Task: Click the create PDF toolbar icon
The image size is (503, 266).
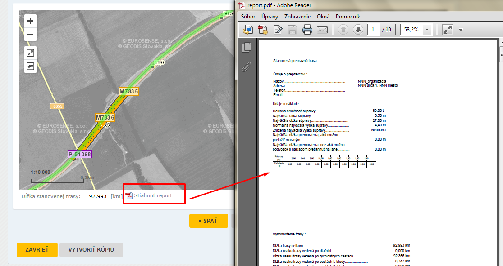Action: 263,30
